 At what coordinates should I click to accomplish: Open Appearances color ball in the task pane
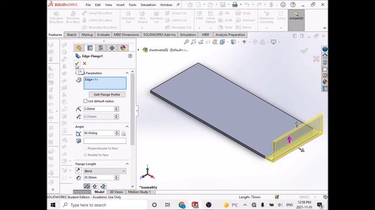(325, 82)
